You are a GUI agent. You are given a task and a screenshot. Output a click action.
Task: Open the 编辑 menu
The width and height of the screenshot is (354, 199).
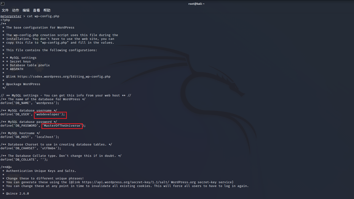[x=26, y=10]
